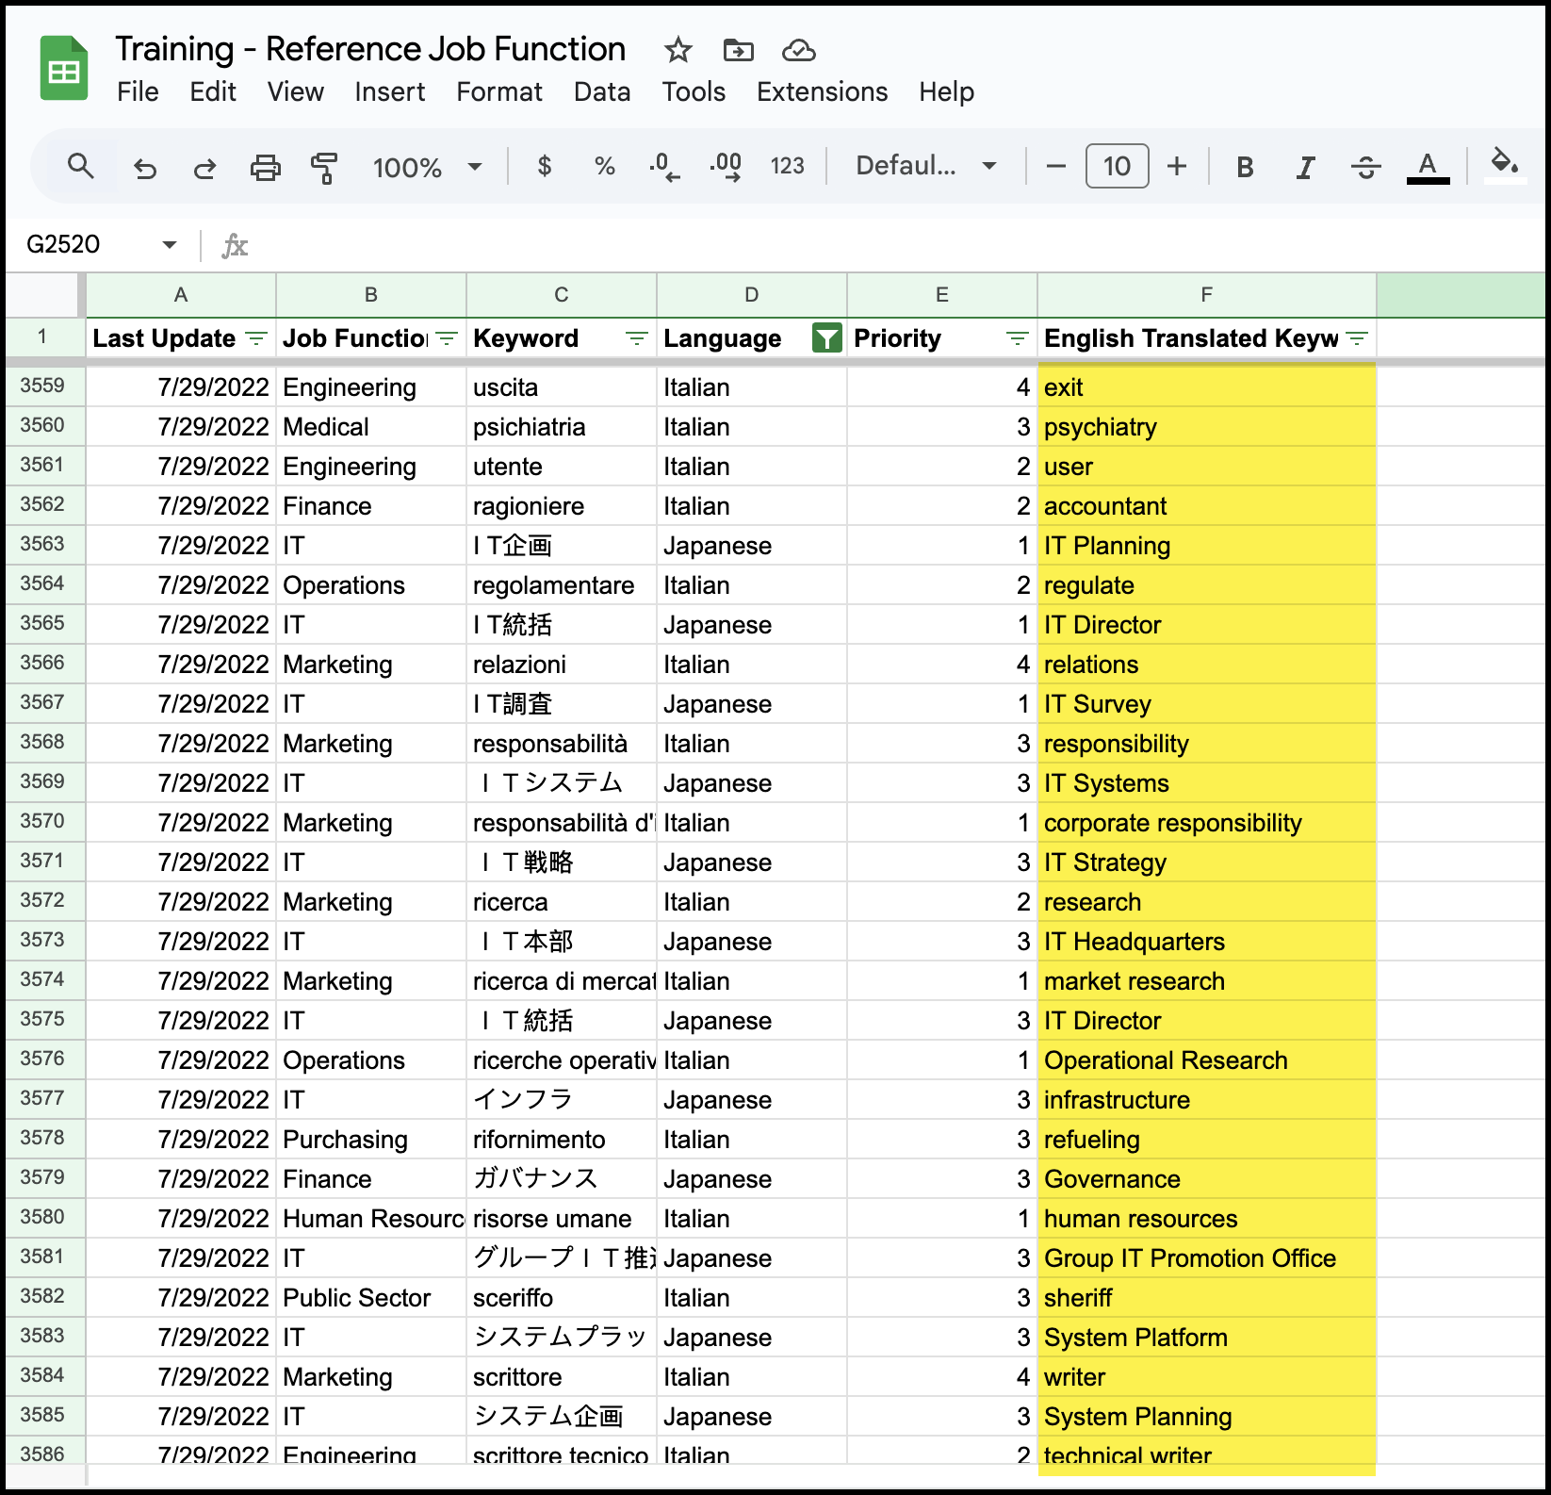Increase decimal places
This screenshot has height=1495, width=1551.
[726, 167]
